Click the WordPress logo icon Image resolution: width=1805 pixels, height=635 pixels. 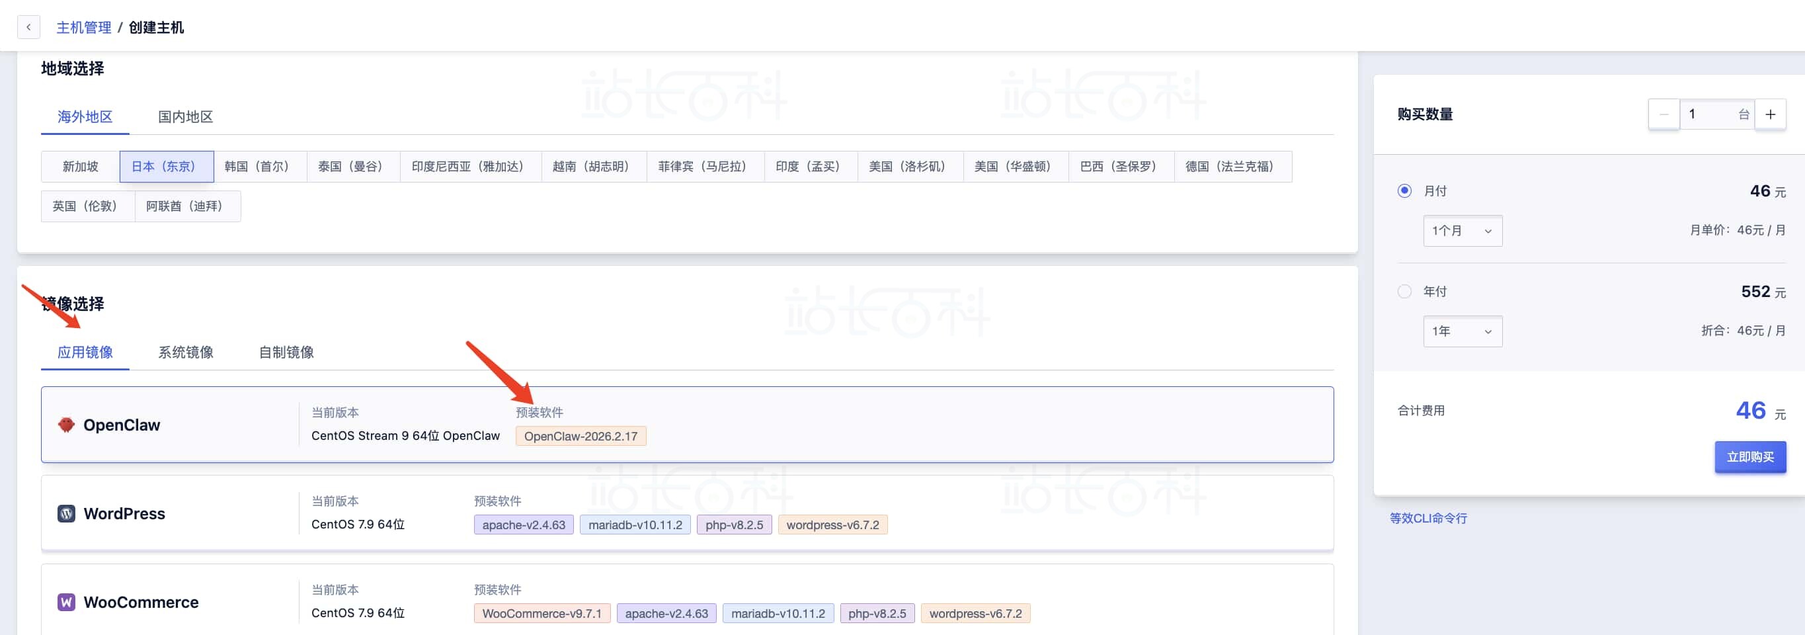click(x=67, y=514)
